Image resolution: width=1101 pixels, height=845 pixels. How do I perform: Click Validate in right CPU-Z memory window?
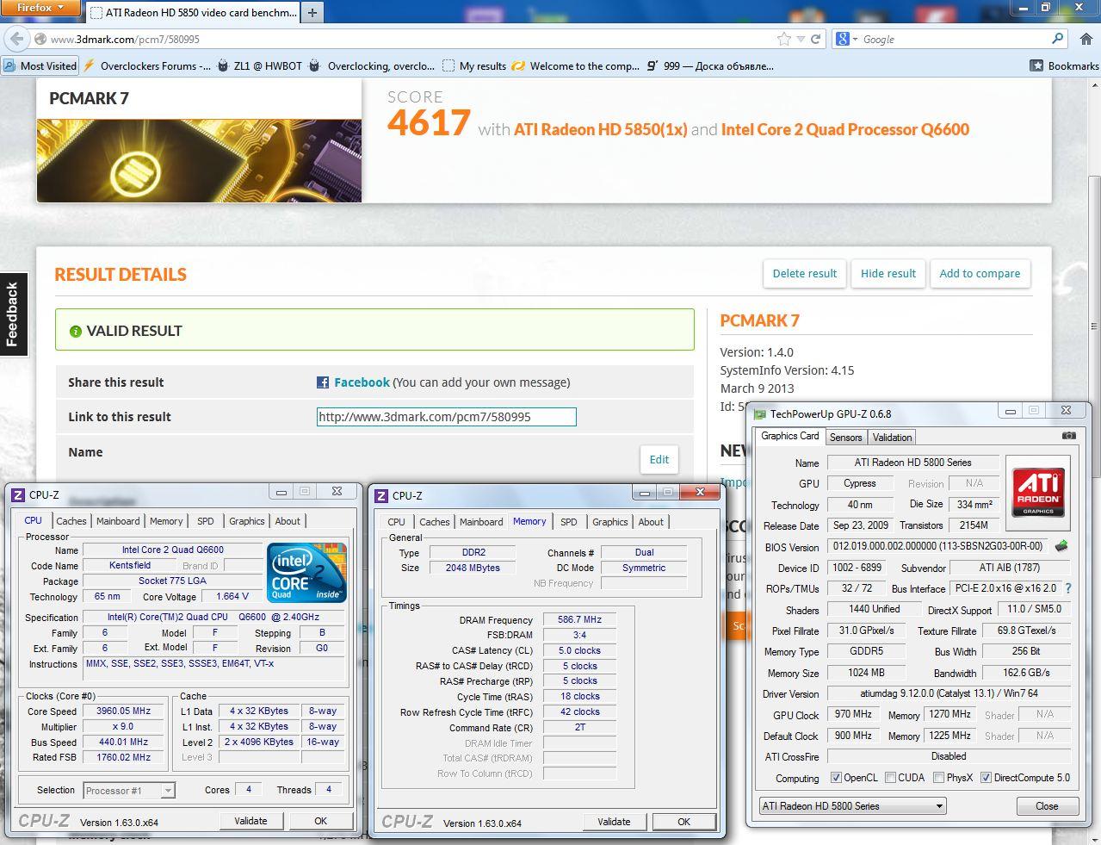[614, 822]
